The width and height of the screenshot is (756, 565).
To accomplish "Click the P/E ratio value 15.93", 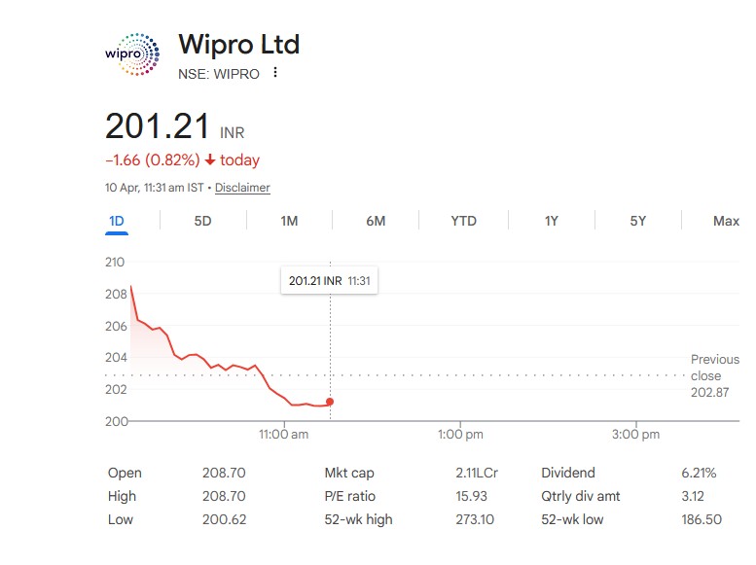I will click(475, 497).
